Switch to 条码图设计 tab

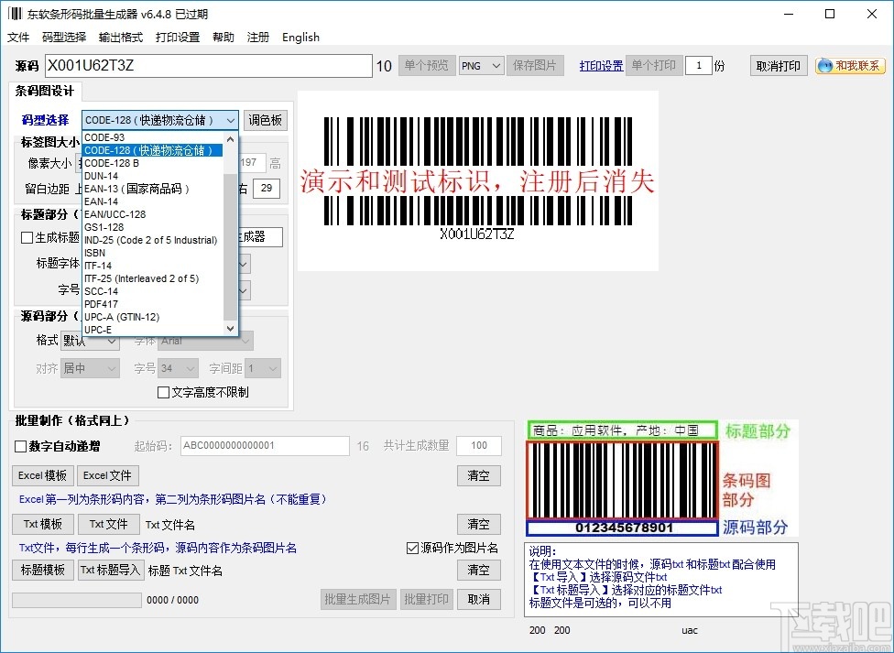point(44,91)
